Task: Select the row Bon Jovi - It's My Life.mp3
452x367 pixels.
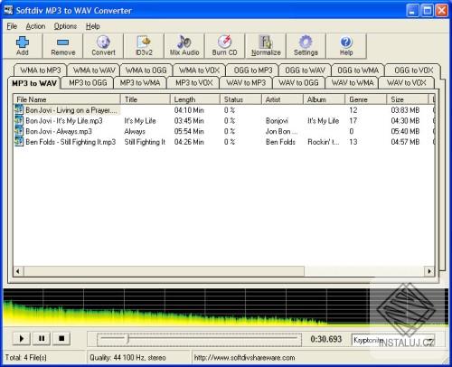Action: pyautogui.click(x=224, y=120)
